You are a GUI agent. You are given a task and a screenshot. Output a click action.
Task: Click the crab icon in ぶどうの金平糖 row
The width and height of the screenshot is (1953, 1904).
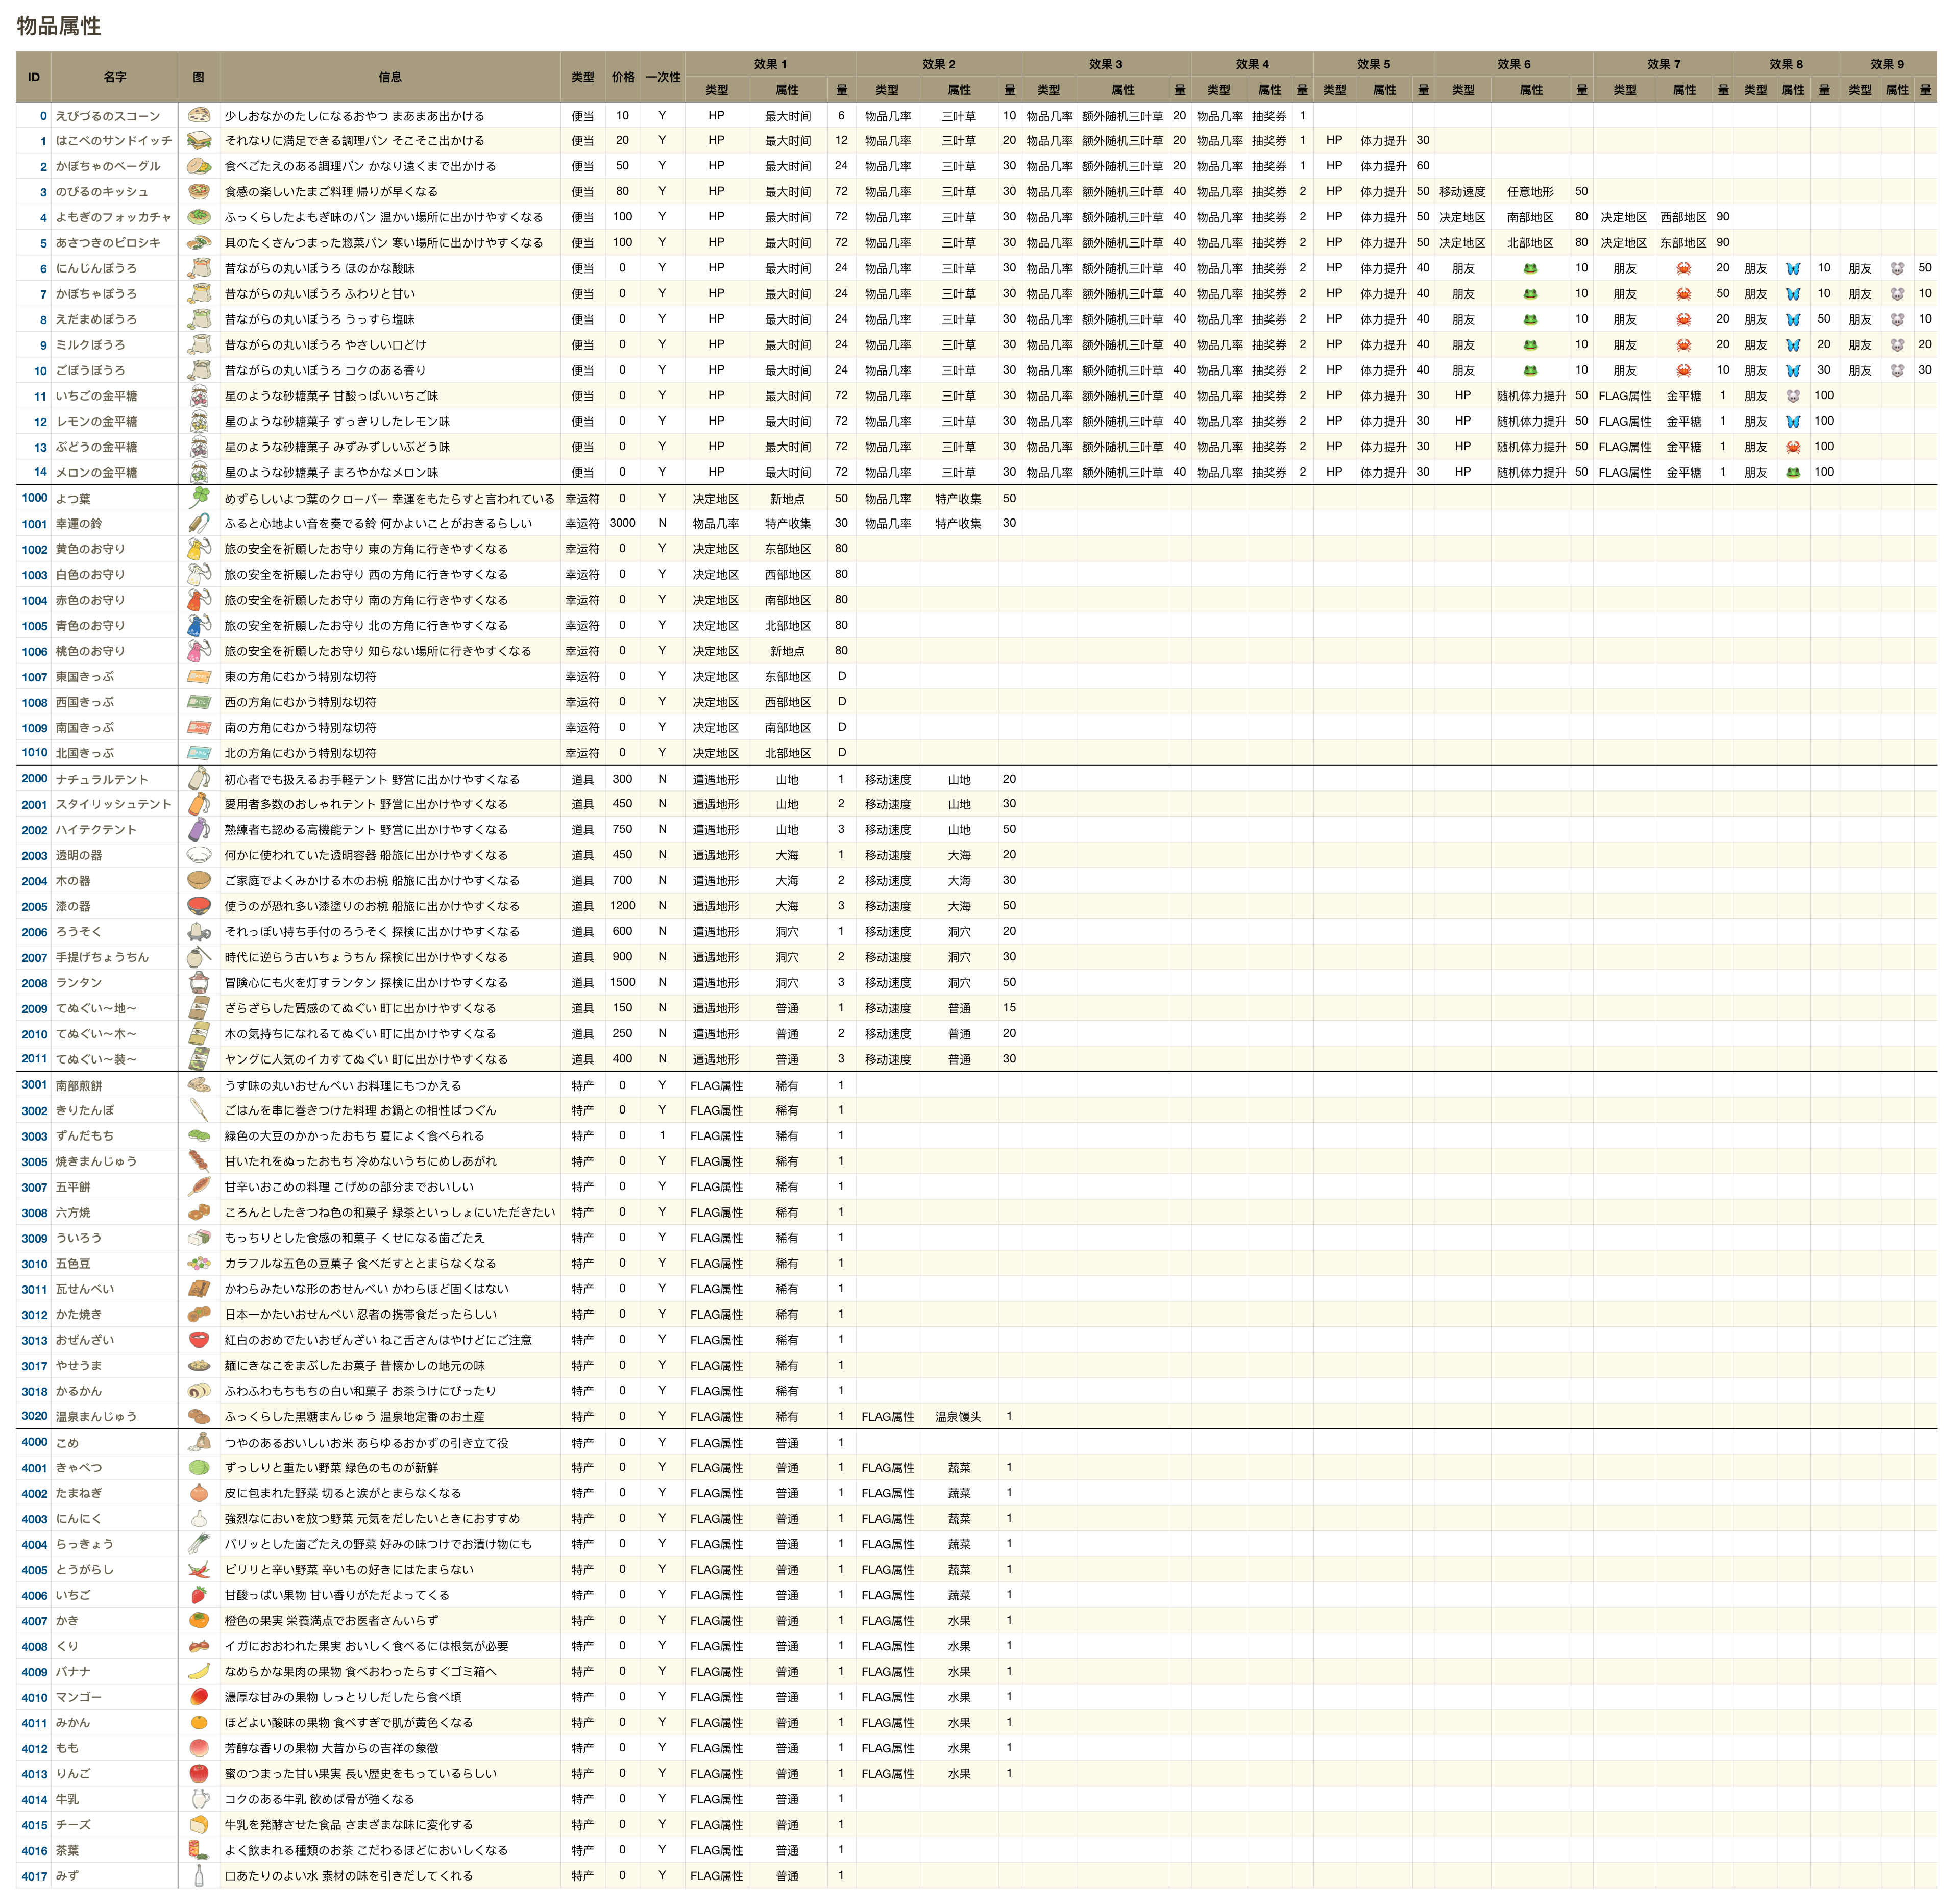pyautogui.click(x=1792, y=447)
